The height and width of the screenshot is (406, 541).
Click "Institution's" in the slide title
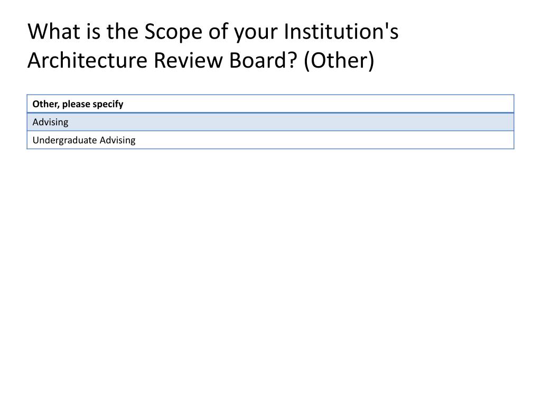pos(341,31)
